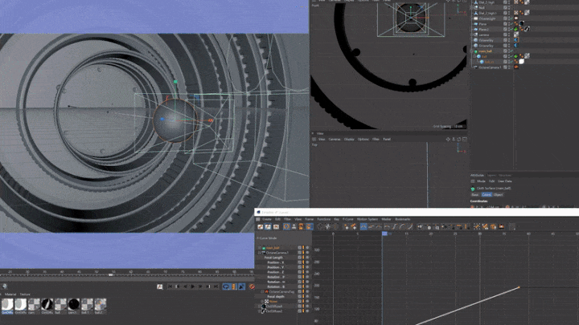Click the small icon left of Go to Start
This screenshot has height=325, width=579.
tap(159, 286)
